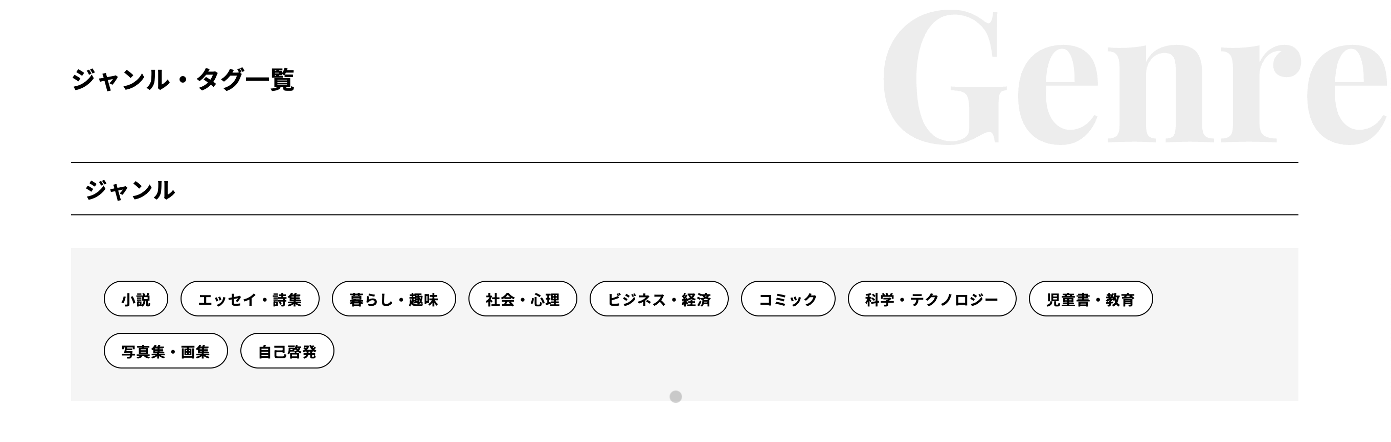Toggle the コミック genre filter
Image resolution: width=1391 pixels, height=442 pixels.
(x=789, y=299)
